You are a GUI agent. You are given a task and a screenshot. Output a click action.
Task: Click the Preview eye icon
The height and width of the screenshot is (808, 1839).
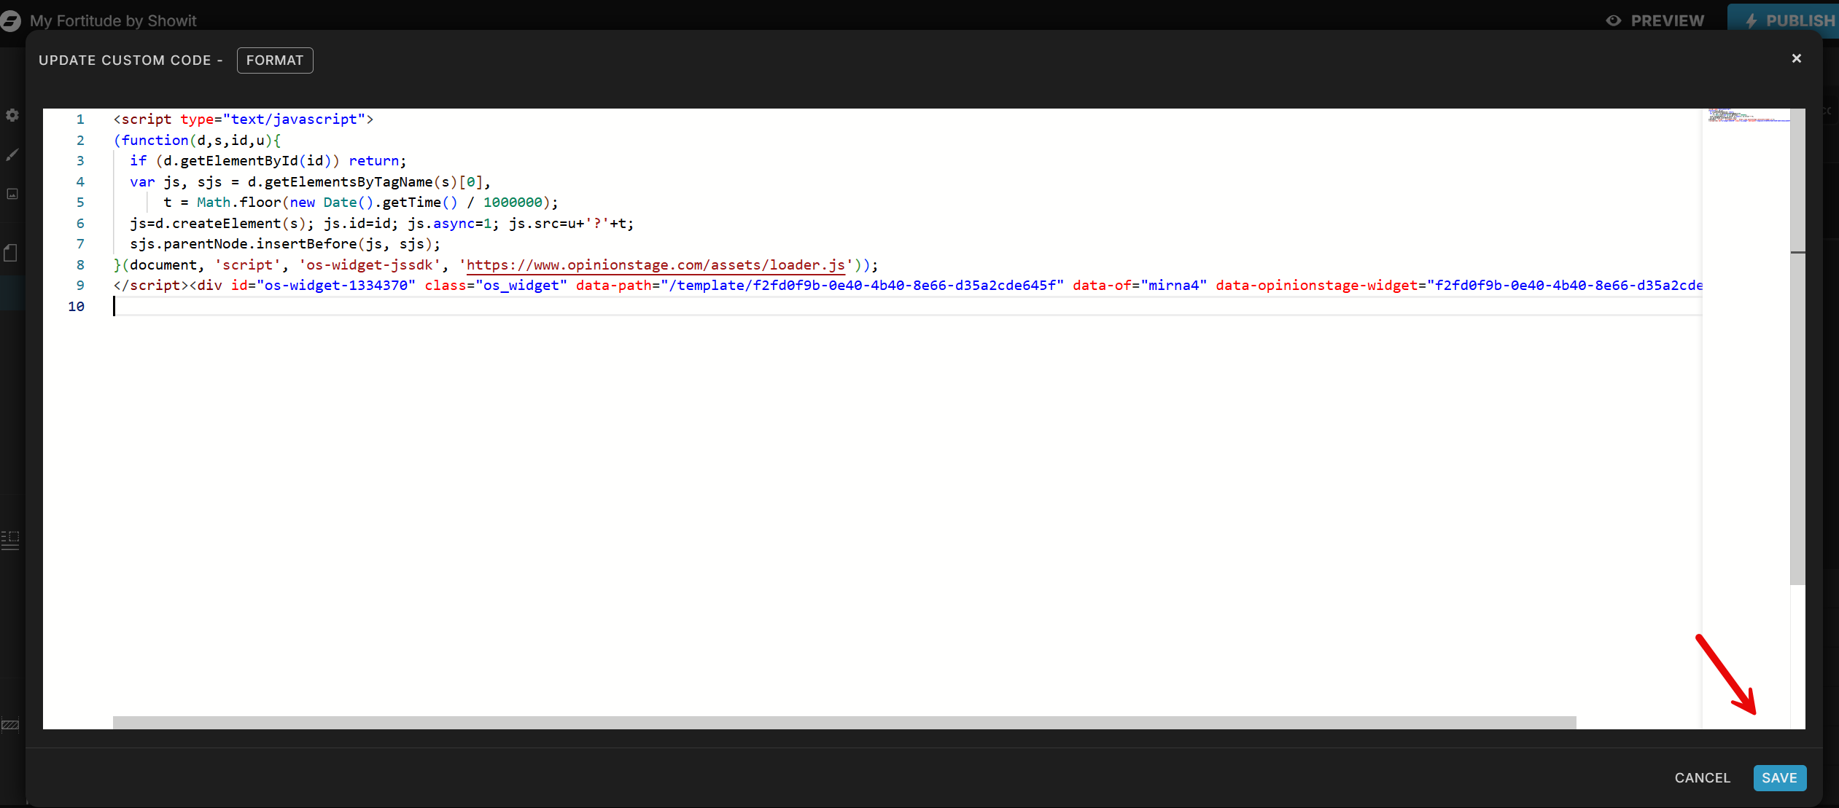pos(1614,20)
